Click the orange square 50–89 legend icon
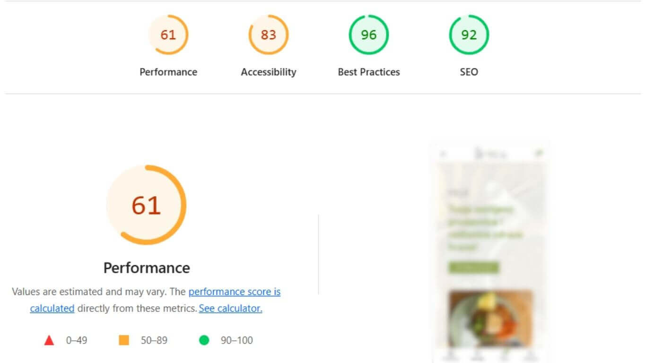 124,340
